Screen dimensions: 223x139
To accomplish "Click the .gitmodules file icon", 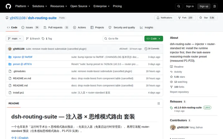I will (10, 71).
